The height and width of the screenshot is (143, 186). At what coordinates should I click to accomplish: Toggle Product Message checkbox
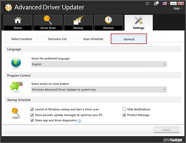point(124,115)
